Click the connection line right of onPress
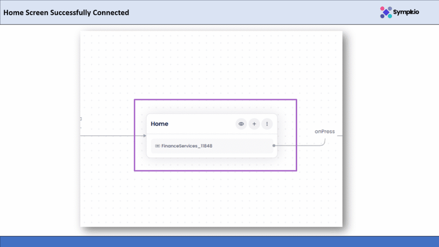The height and width of the screenshot is (247, 439). point(339,136)
